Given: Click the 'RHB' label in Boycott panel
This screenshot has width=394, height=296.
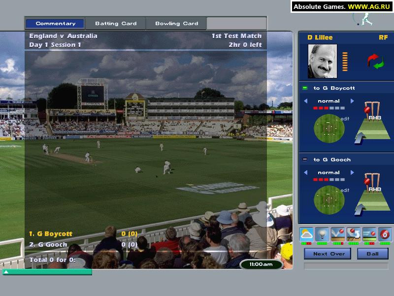Looking at the screenshot, I should 375,117.
